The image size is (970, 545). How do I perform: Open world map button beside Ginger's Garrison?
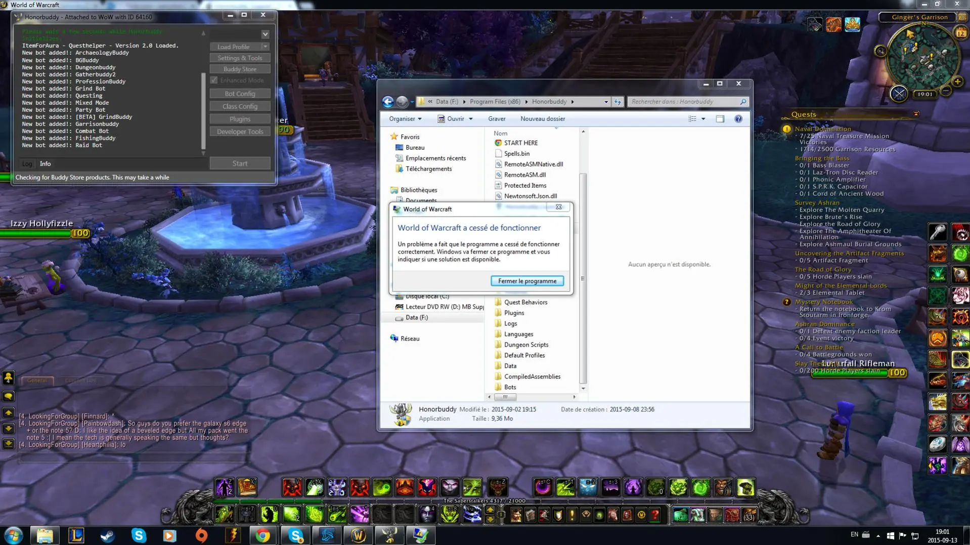[x=962, y=17]
